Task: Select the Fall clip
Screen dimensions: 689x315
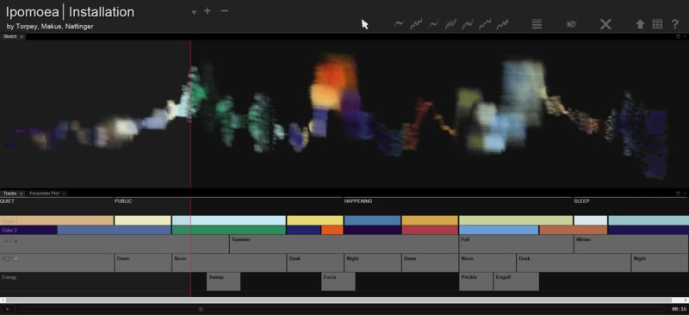Action: [x=516, y=244]
